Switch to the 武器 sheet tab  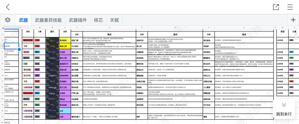click(23, 20)
